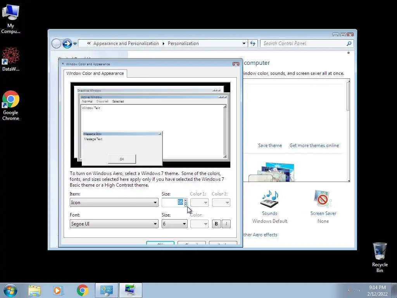Click the Forward navigation arrow

tap(67, 43)
